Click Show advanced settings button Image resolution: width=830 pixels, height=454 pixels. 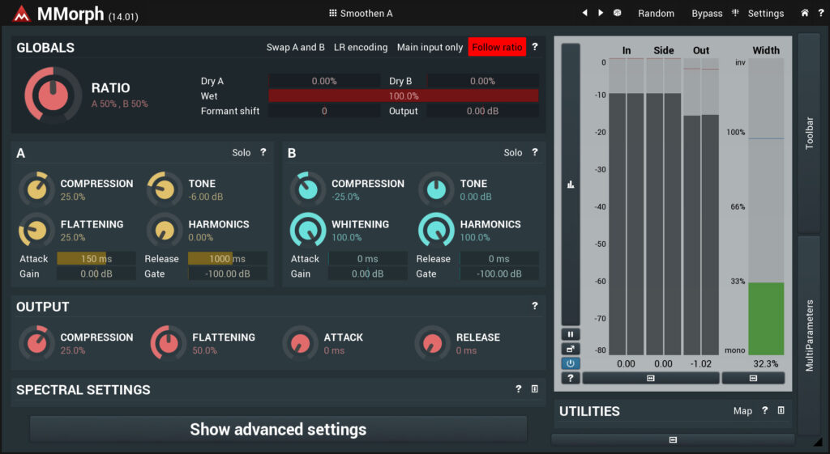click(x=279, y=429)
